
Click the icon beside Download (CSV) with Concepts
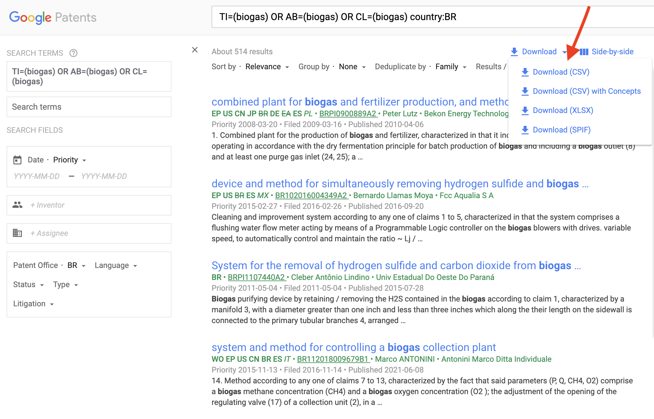tap(525, 91)
